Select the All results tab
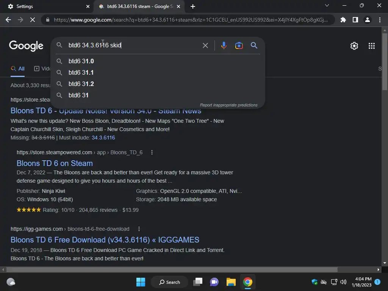Screen dimensions: 388x291 (17, 69)
